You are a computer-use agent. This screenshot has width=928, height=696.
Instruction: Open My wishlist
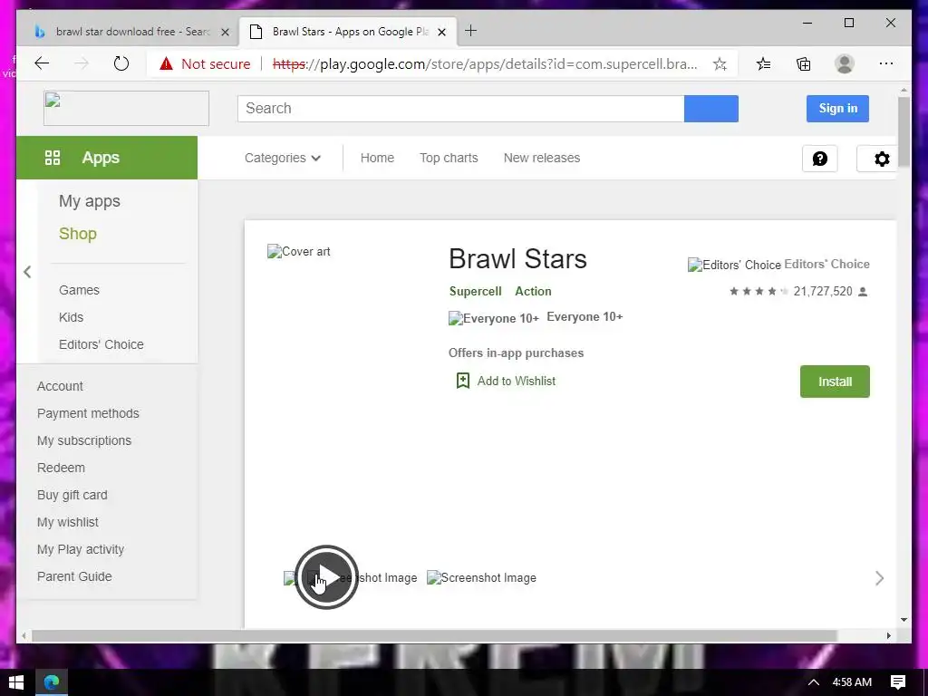click(x=67, y=522)
